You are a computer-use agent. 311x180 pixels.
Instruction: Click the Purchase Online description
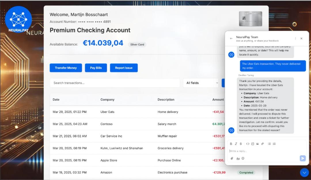169,161
